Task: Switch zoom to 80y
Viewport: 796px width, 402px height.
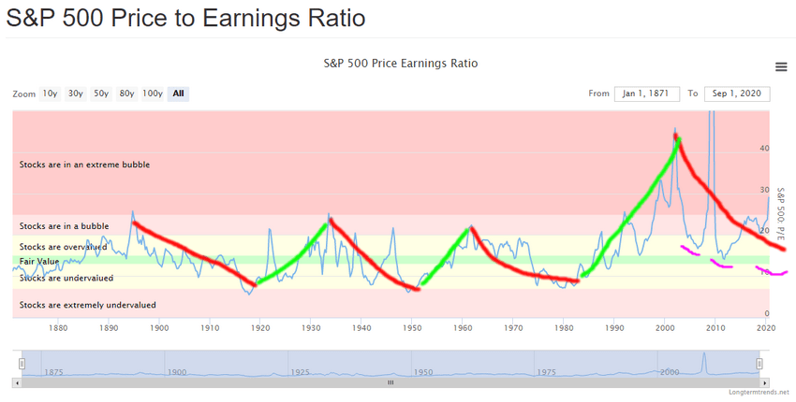Action: pos(126,93)
